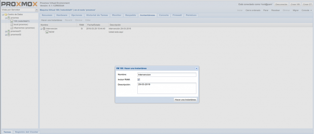
Task: Click into the Descripción text area
Action: (167, 88)
